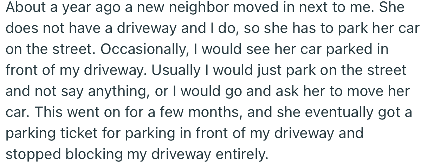The width and height of the screenshot is (421, 166).
Task: Click the word "About" at paragraph start
Action: (26, 7)
